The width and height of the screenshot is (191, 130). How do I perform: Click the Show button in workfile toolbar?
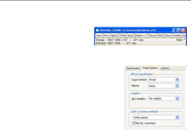point(153,36)
